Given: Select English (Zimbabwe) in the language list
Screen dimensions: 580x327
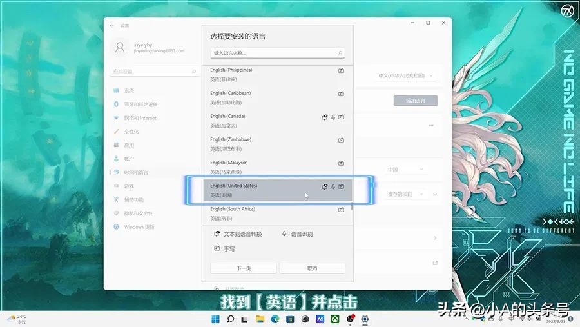Looking at the screenshot, I should pyautogui.click(x=277, y=144).
